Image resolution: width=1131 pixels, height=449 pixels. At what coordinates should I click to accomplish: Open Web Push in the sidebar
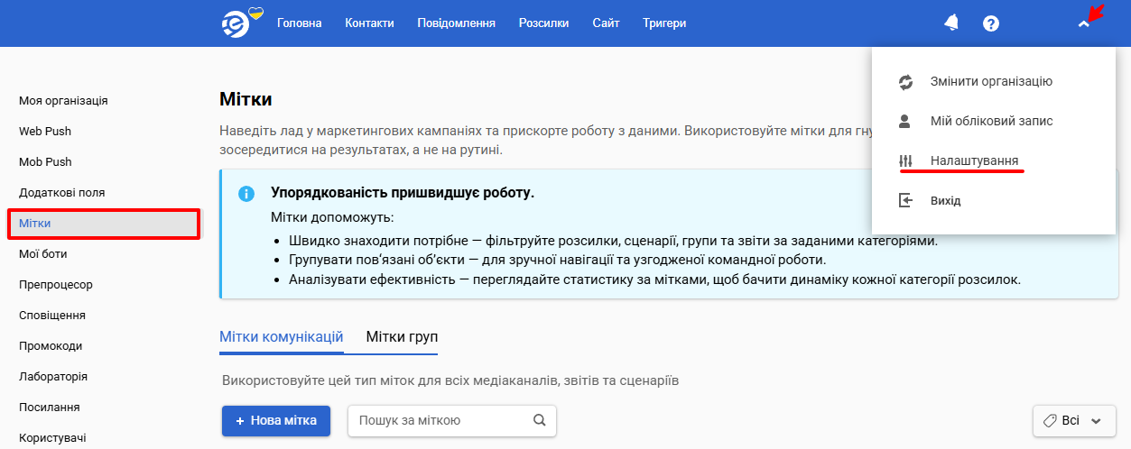(45, 131)
